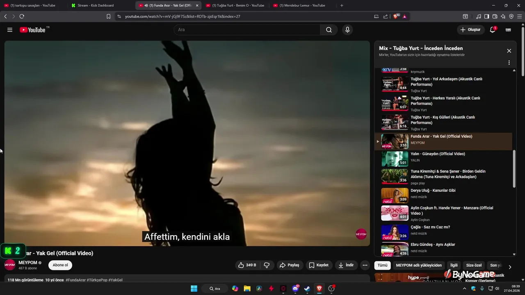Subscribe with Abone ol button
Screen dimensions: 525x295
coord(60,265)
